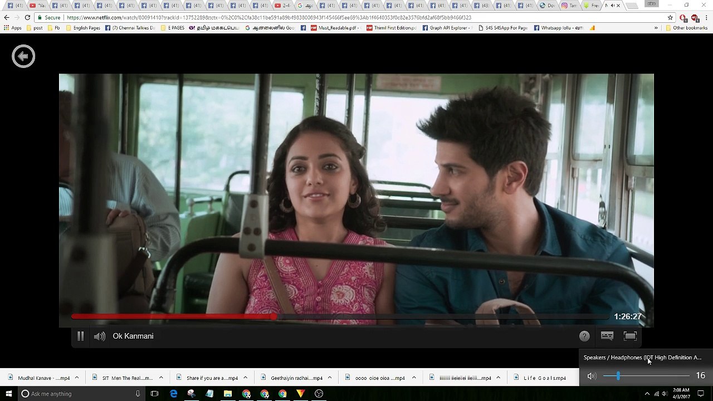
Task: Switch the Netflix player to fullscreen
Action: click(x=630, y=336)
